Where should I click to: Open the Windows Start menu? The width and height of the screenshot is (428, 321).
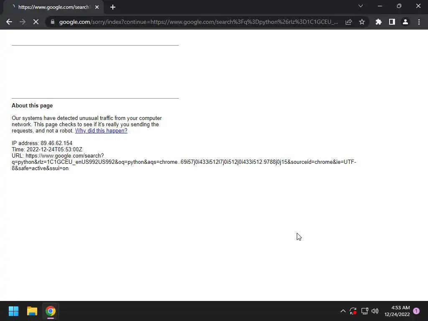tap(13, 311)
